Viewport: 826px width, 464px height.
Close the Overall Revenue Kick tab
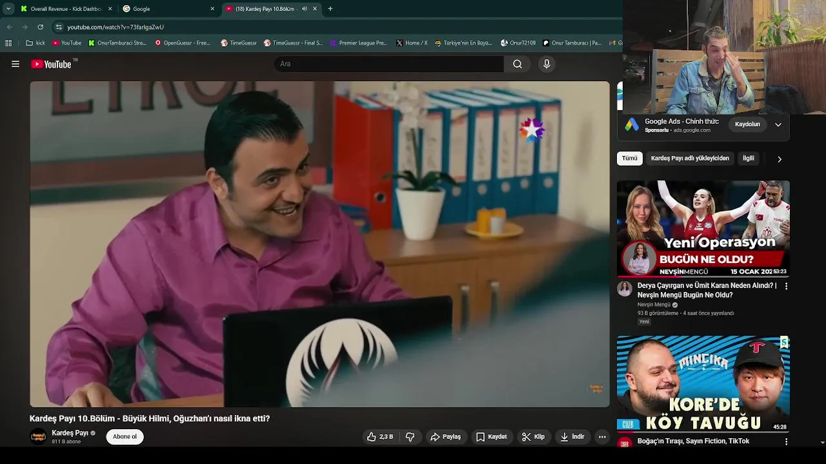coord(110,9)
